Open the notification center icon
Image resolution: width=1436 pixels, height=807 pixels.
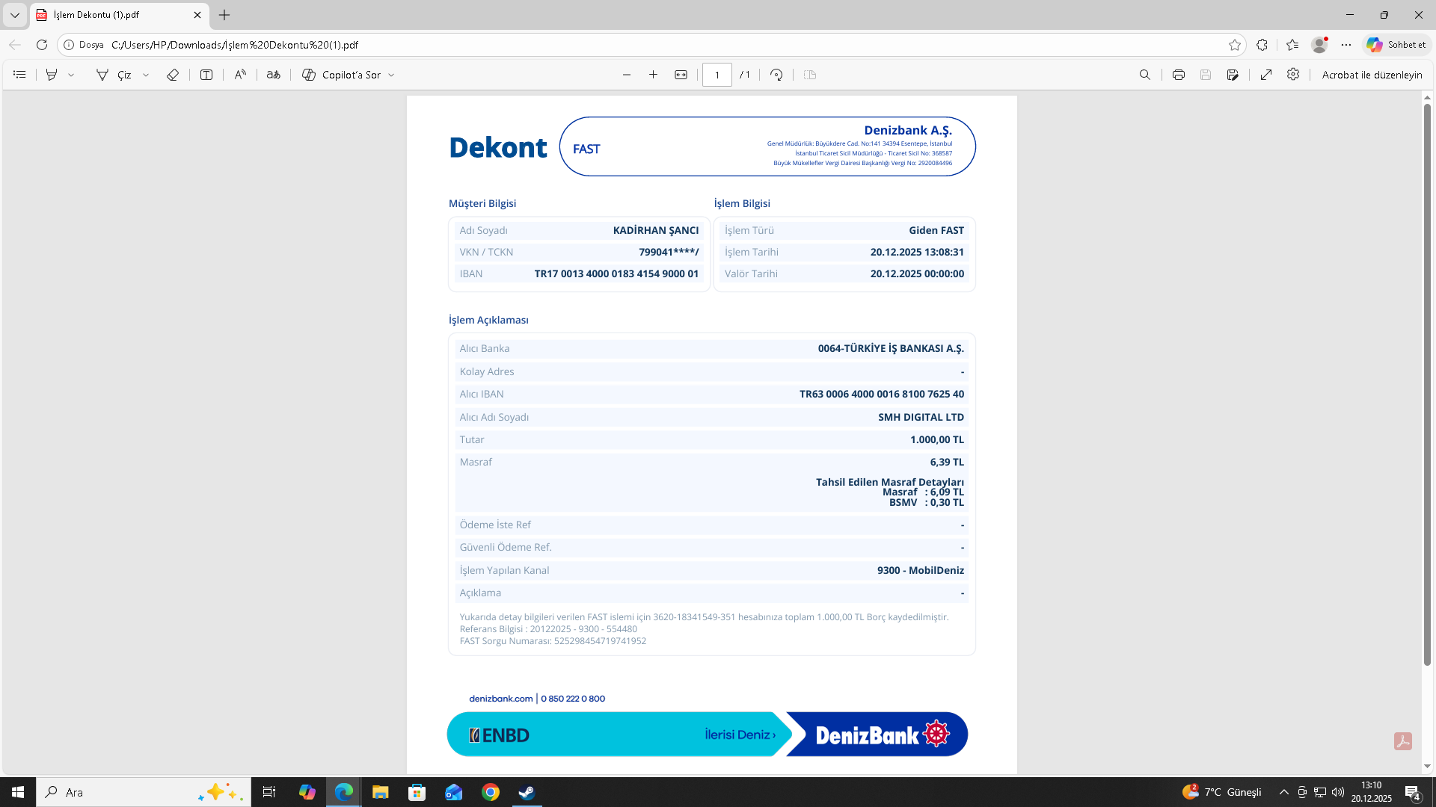(x=1413, y=793)
